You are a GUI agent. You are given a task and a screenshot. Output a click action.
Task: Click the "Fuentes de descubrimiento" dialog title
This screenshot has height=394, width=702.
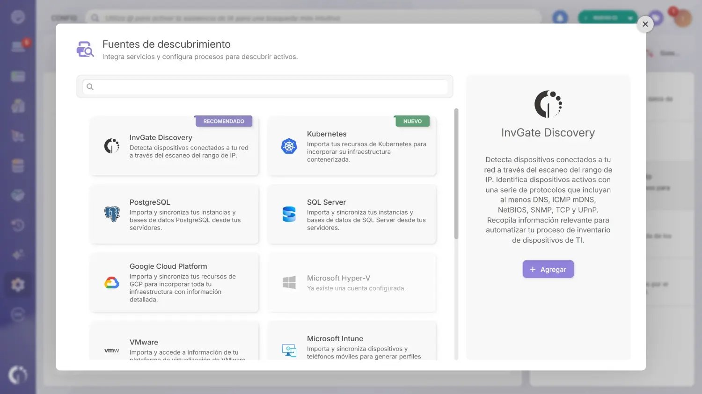pyautogui.click(x=167, y=44)
